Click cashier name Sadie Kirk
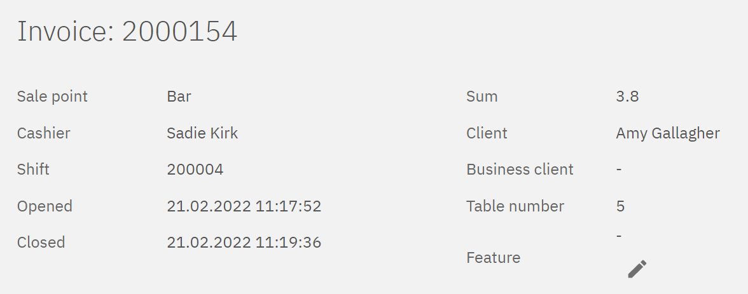 pyautogui.click(x=202, y=133)
